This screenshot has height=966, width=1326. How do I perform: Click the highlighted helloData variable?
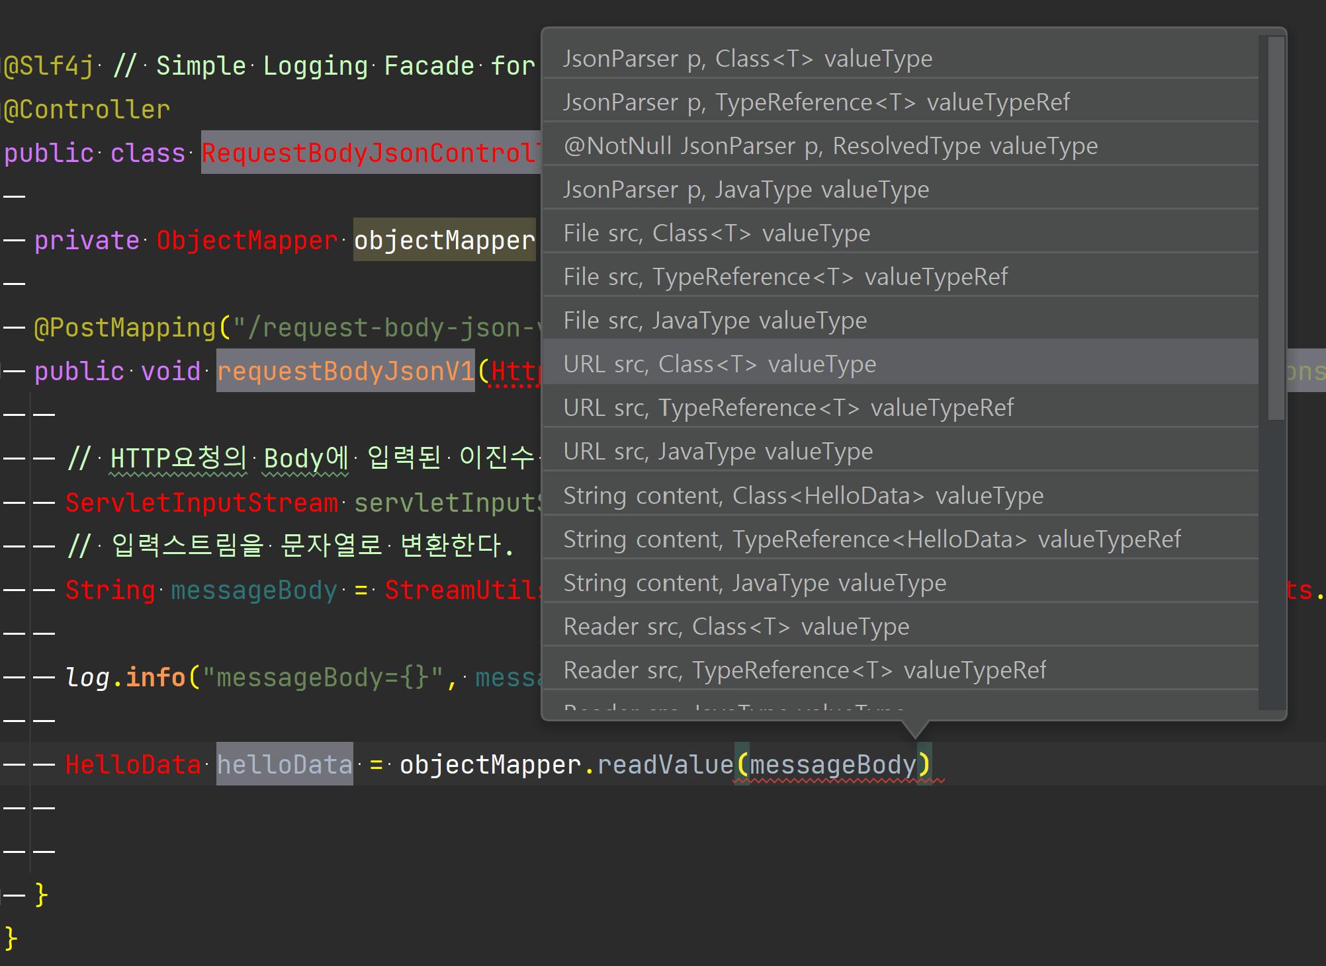(x=285, y=764)
